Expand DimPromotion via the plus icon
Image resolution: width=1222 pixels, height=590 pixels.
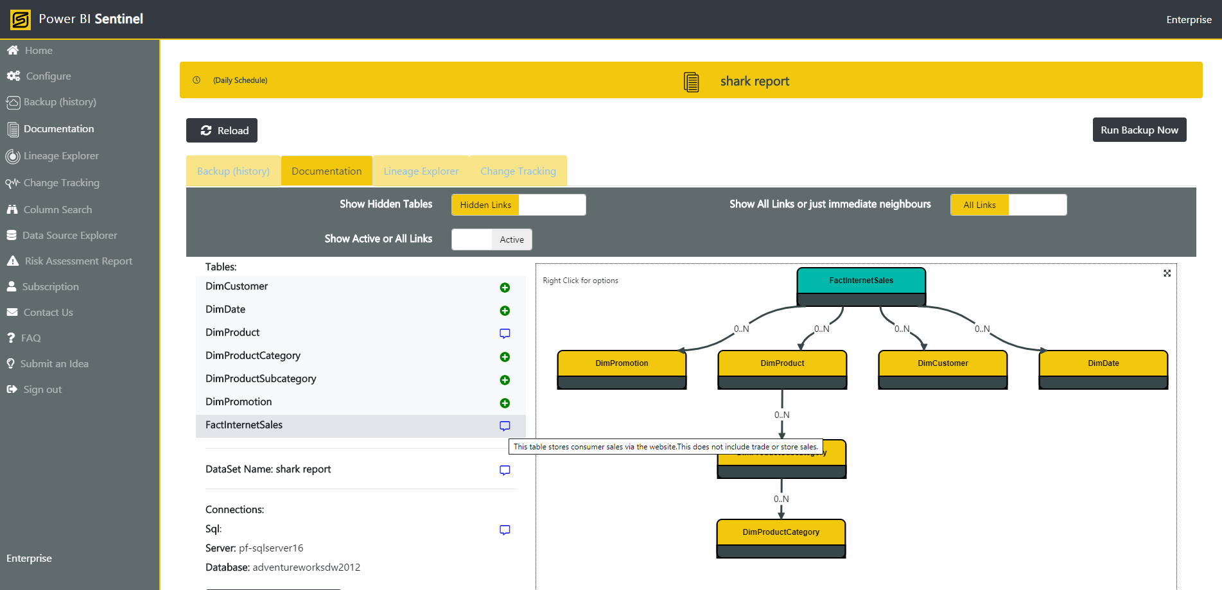505,403
